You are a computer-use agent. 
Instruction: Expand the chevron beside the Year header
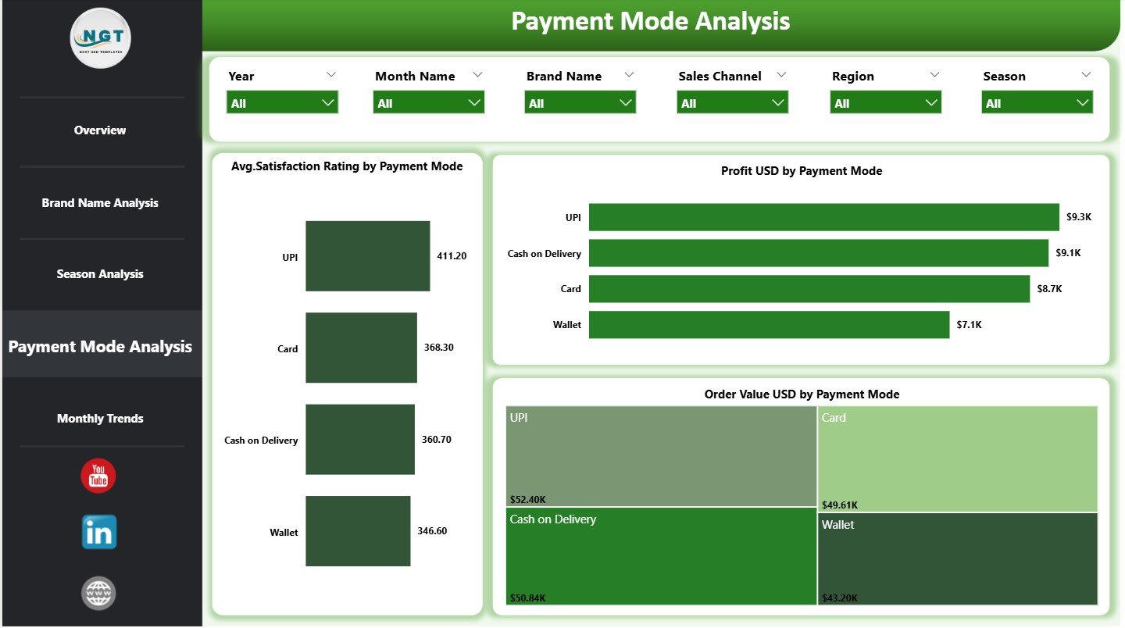click(x=331, y=74)
